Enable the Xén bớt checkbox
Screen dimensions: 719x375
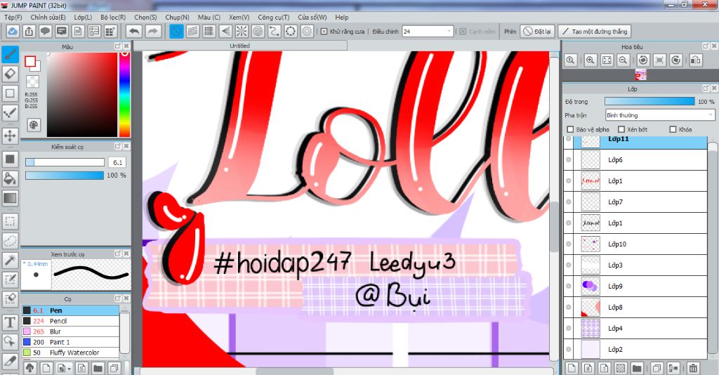click(621, 129)
